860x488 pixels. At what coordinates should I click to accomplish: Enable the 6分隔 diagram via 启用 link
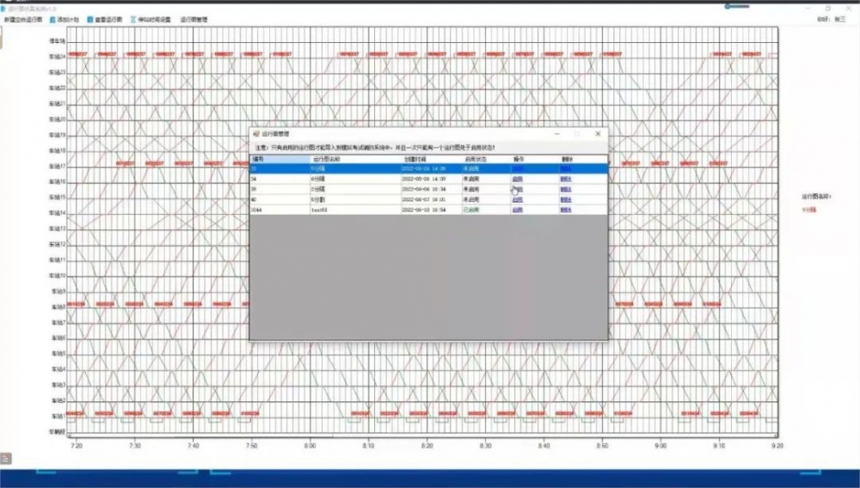pyautogui.click(x=517, y=179)
